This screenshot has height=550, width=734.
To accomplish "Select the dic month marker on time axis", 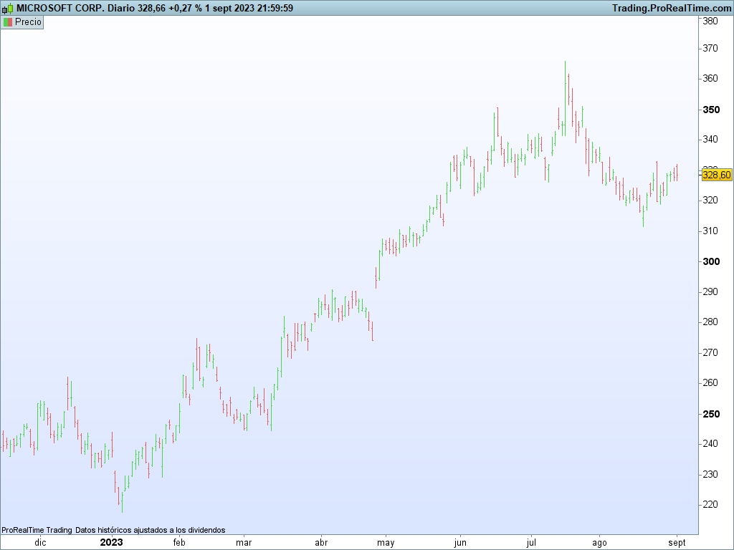I will pos(41,543).
